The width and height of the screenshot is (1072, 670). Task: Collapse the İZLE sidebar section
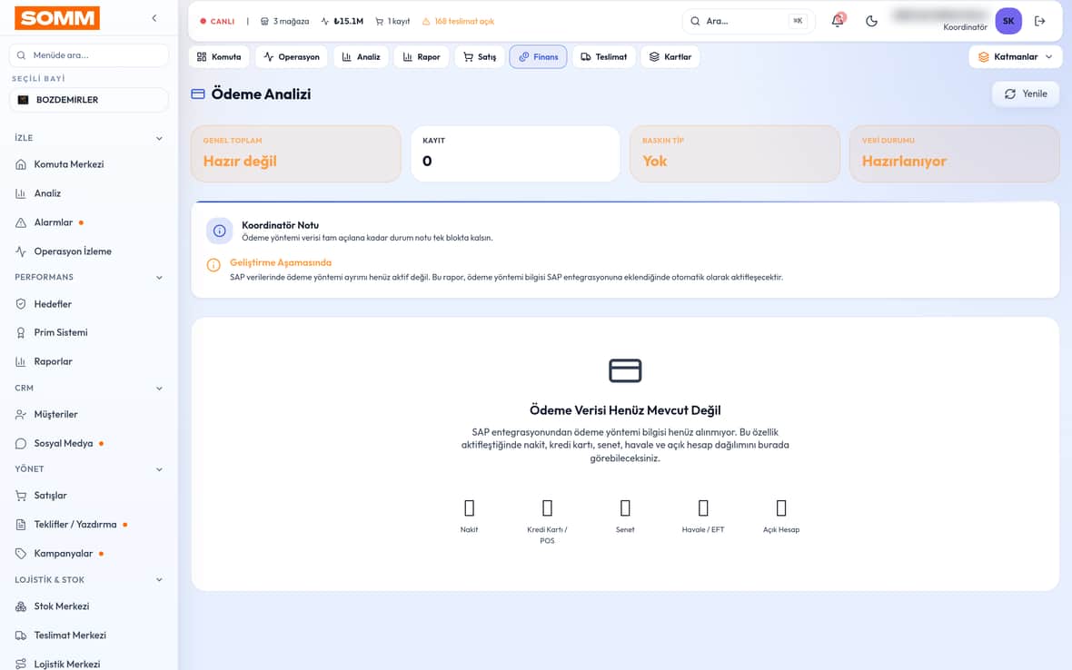pos(159,138)
